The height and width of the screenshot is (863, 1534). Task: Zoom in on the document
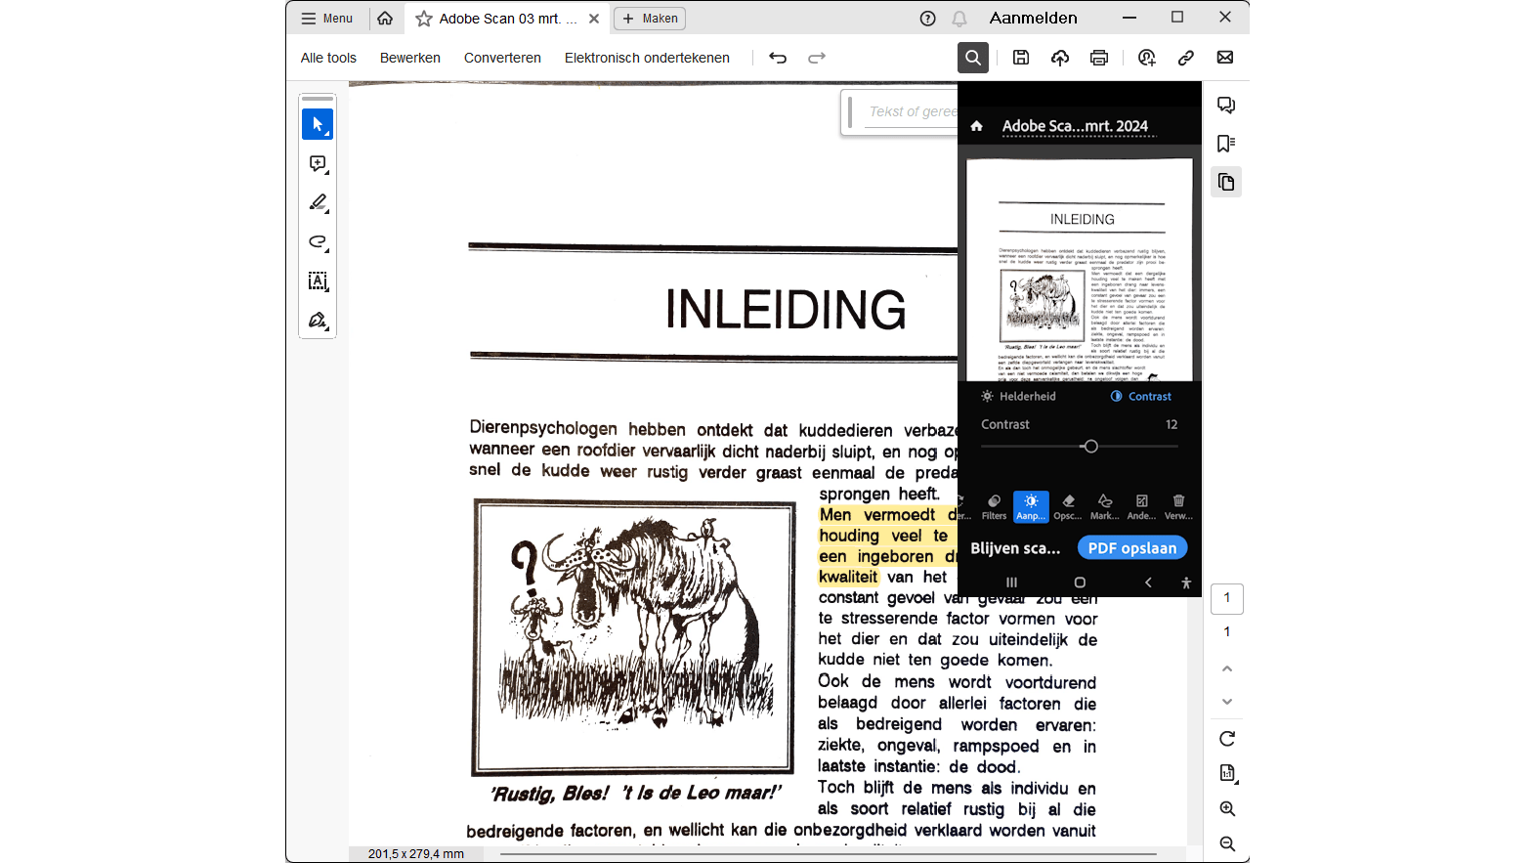(1227, 809)
